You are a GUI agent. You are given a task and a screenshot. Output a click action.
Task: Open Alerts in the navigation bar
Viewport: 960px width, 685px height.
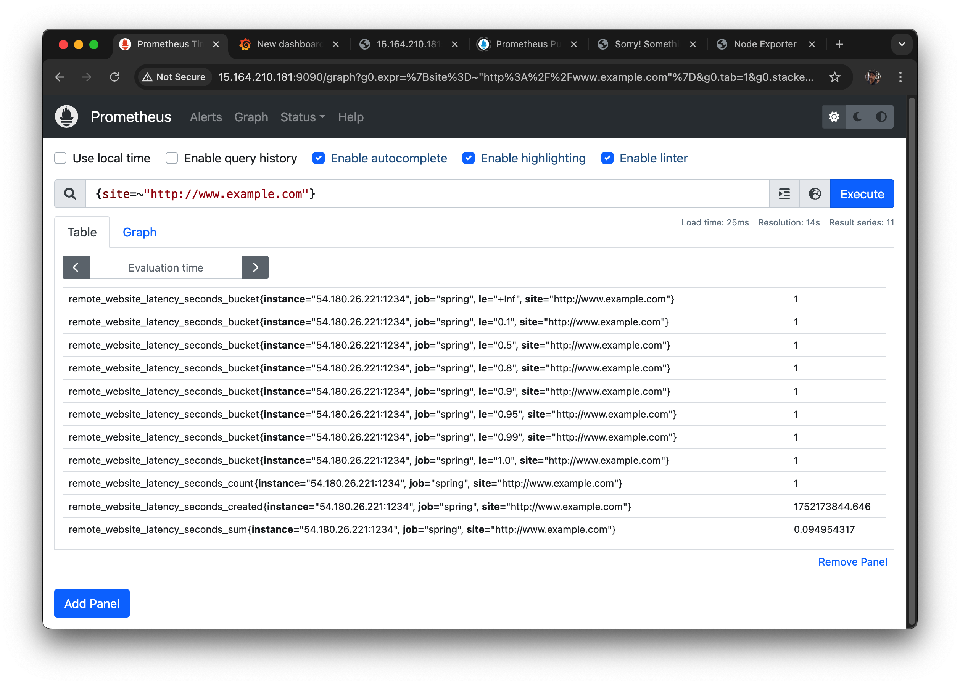206,117
